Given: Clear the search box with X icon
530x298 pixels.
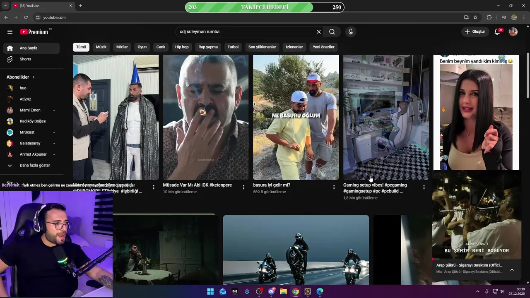Looking at the screenshot, I should [x=319, y=32].
